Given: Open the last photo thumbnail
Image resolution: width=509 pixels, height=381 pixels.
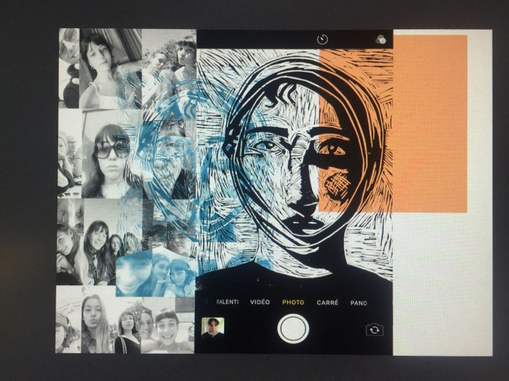Looking at the screenshot, I should [x=213, y=328].
